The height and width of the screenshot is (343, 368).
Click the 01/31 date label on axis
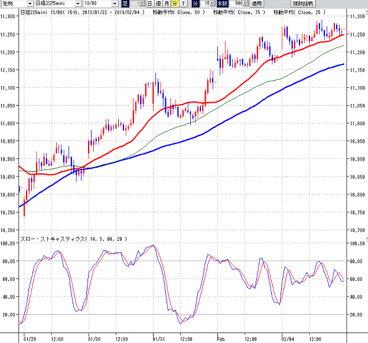coord(159,339)
